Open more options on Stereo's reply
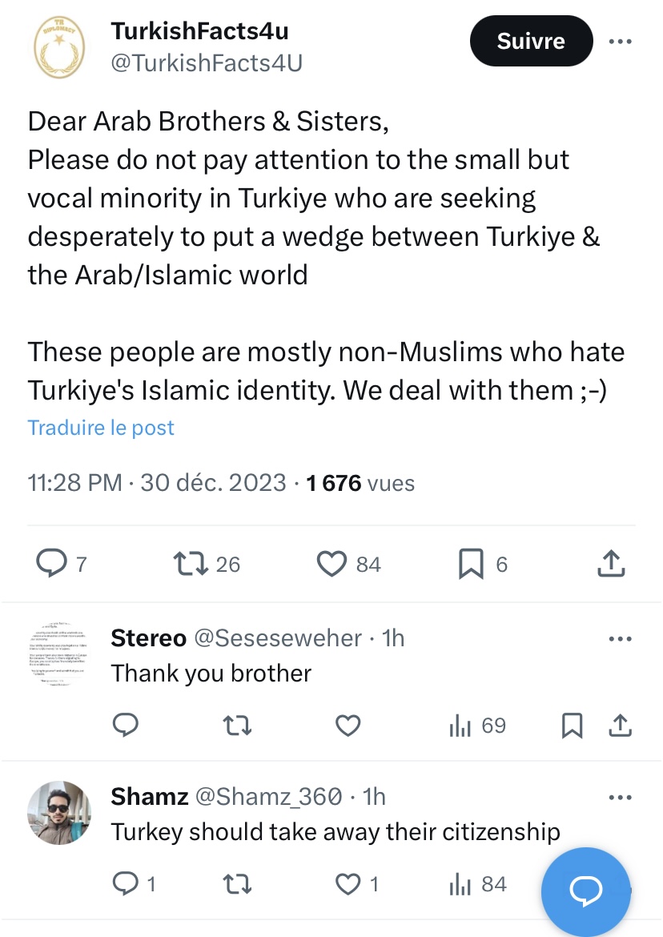Image resolution: width=663 pixels, height=937 pixels. (621, 638)
